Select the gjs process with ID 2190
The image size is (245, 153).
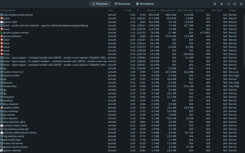(x=122, y=79)
